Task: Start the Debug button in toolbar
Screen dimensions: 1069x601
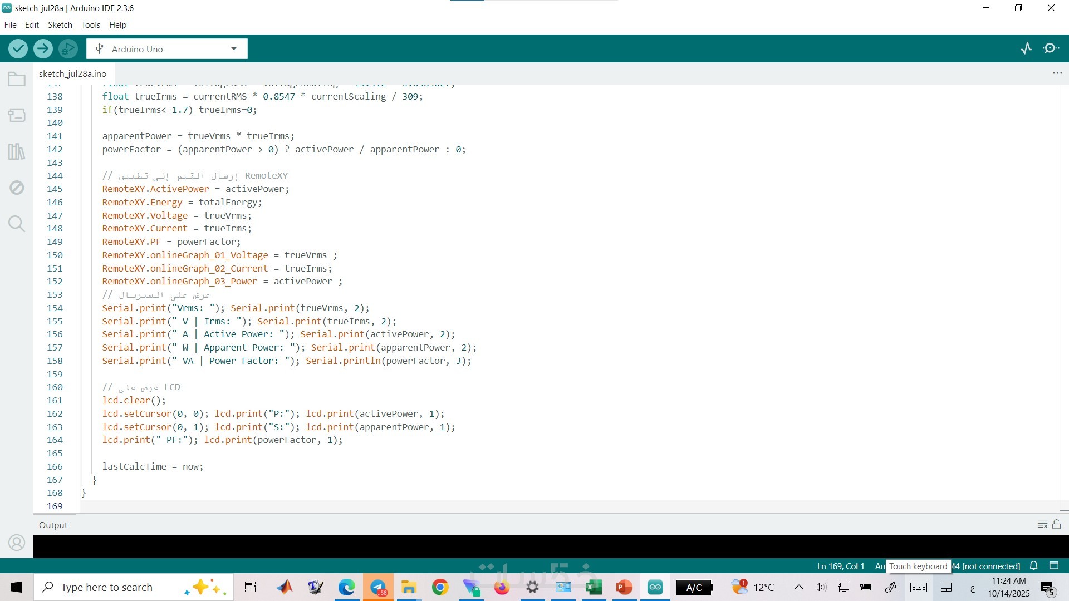Action: 68,49
